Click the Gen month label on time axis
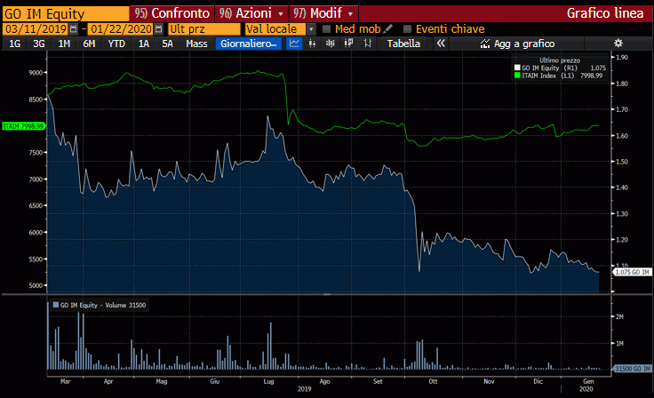654x398 pixels. [588, 381]
